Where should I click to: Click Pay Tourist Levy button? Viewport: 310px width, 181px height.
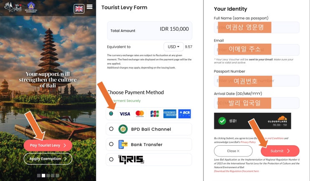coord(48,145)
